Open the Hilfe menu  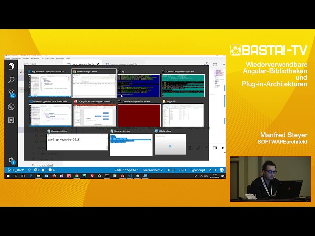pos(68,58)
